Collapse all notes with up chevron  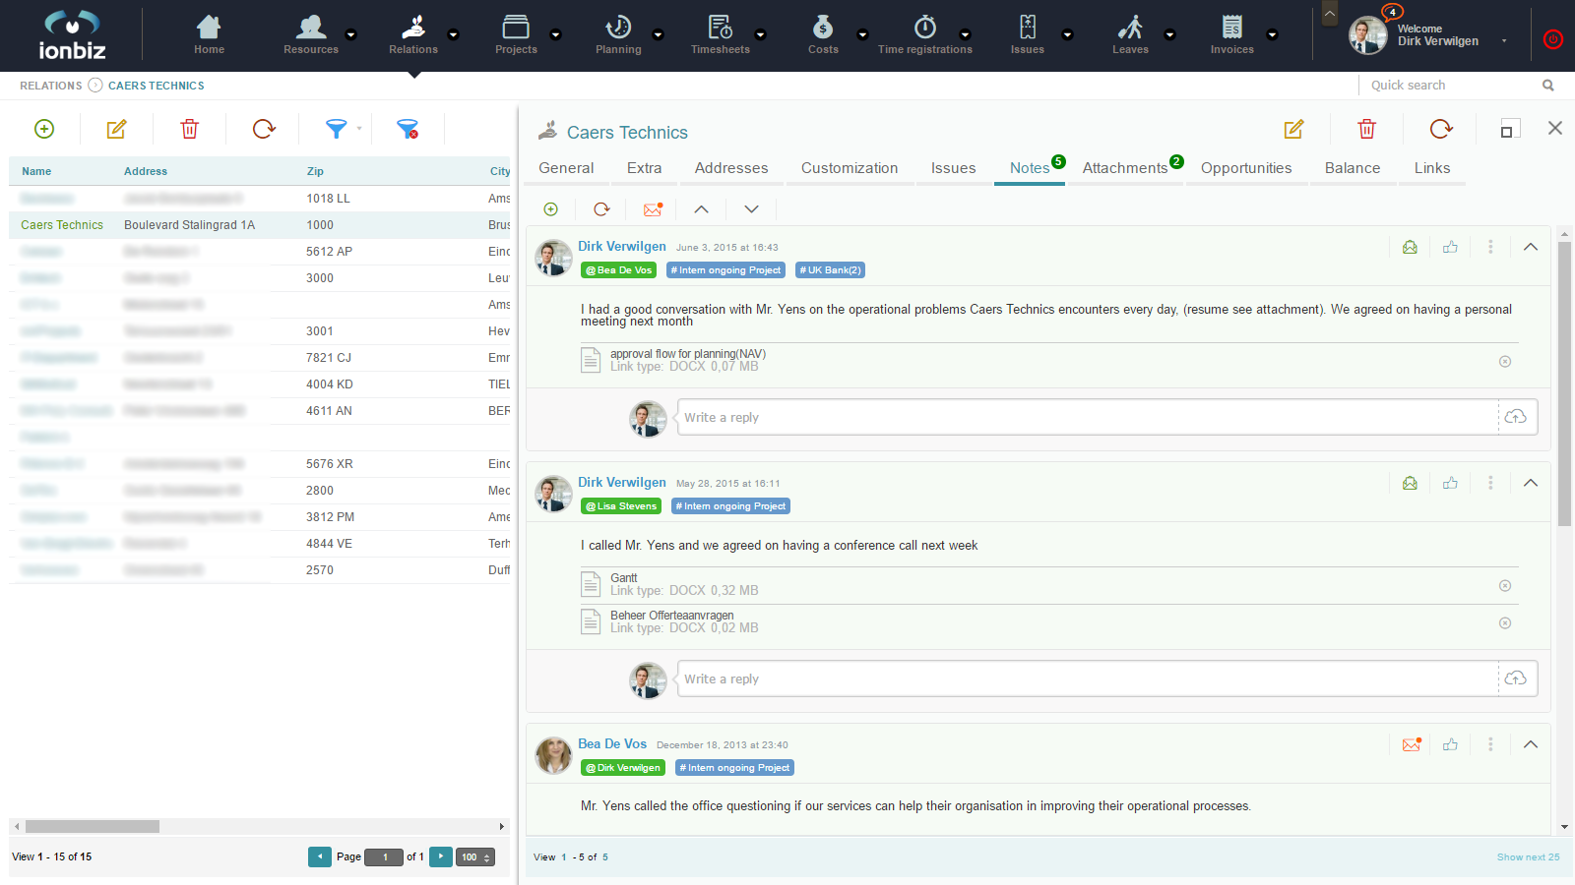pyautogui.click(x=701, y=208)
